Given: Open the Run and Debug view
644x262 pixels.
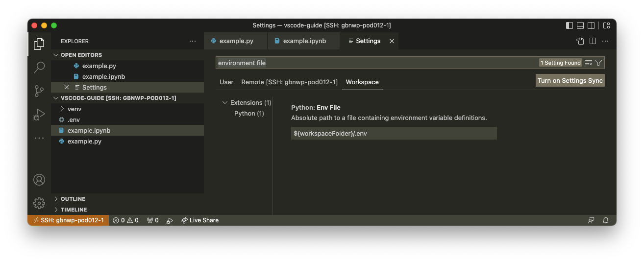Looking at the screenshot, I should (x=39, y=115).
